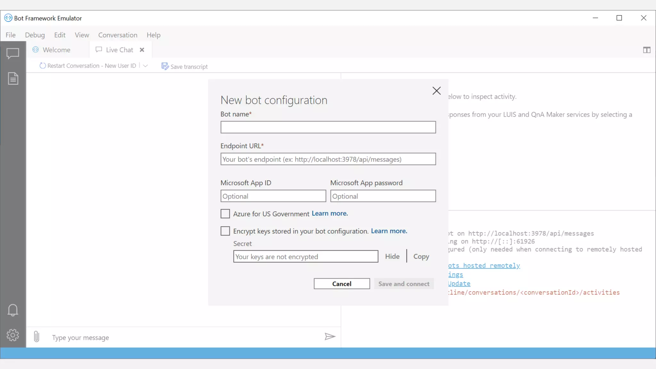Image resolution: width=656 pixels, height=369 pixels.
Task: Click the send message arrow icon
Action: click(x=330, y=337)
